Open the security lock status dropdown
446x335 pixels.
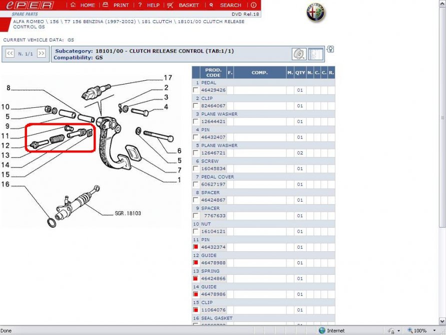[393, 330]
